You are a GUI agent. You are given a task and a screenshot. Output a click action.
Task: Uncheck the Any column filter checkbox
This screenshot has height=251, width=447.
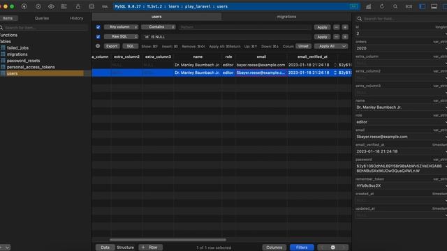point(98,27)
